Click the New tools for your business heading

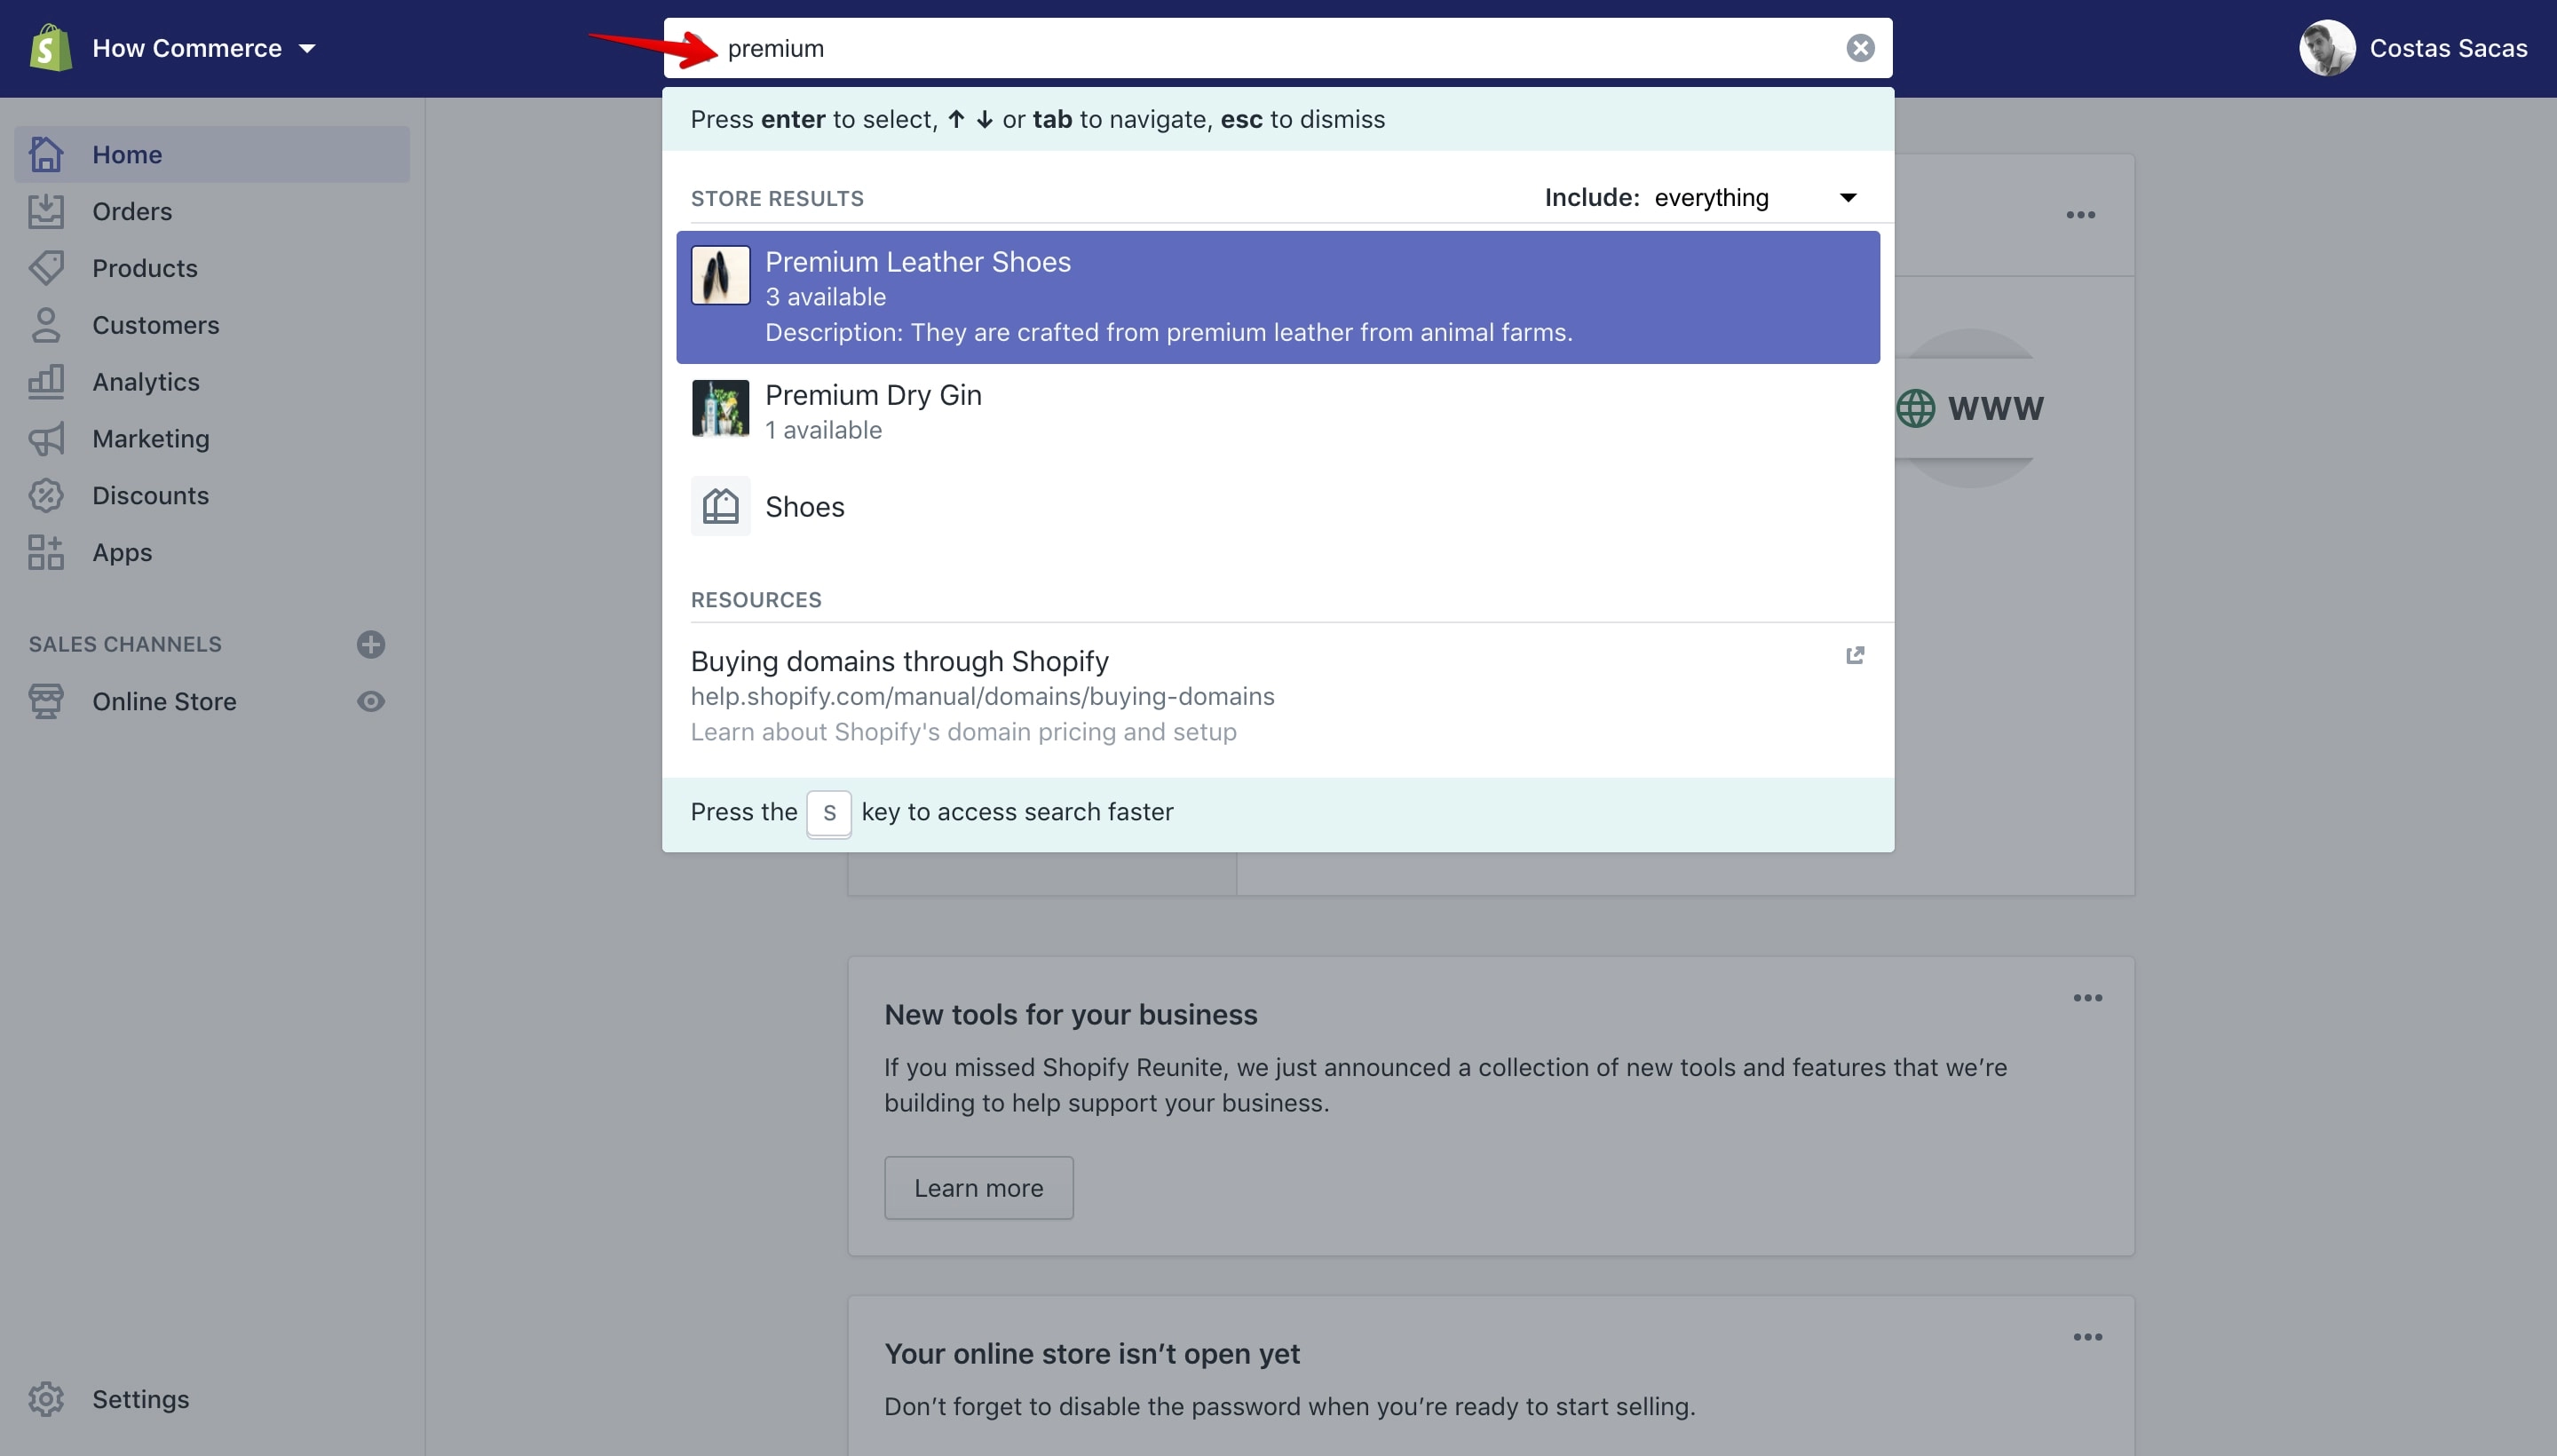pyautogui.click(x=1070, y=1014)
